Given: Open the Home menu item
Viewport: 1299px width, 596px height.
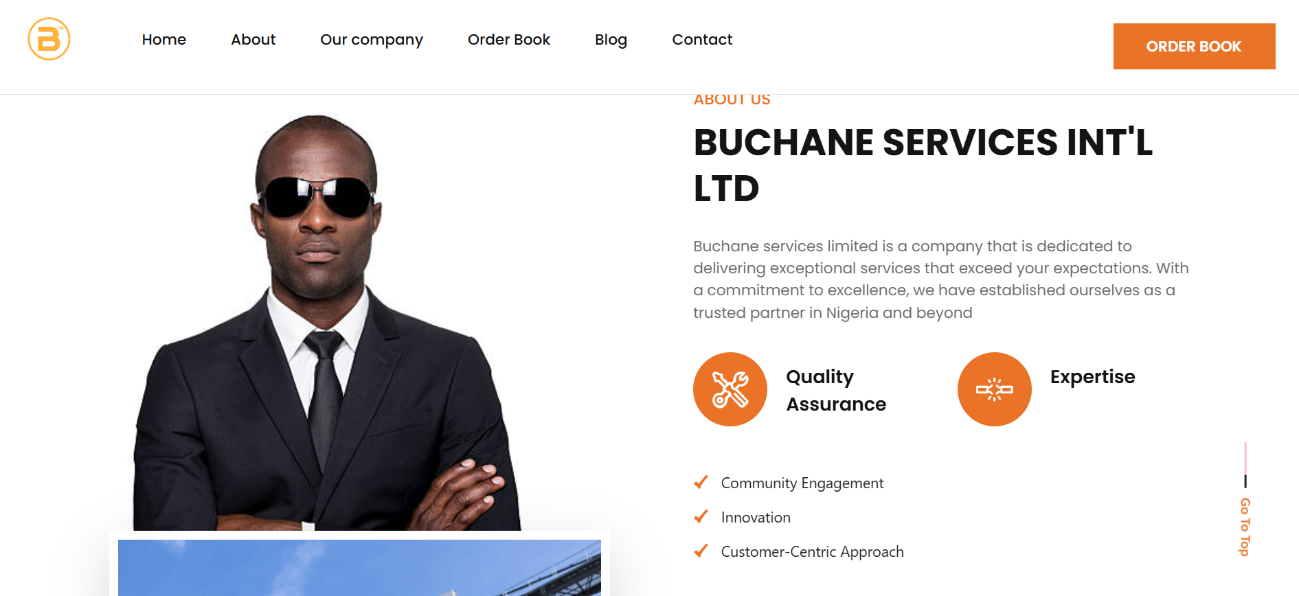Looking at the screenshot, I should [164, 40].
